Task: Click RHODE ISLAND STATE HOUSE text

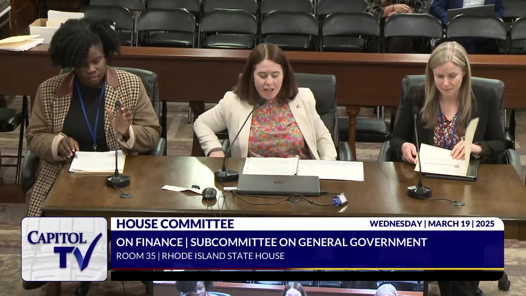Action: (x=223, y=256)
